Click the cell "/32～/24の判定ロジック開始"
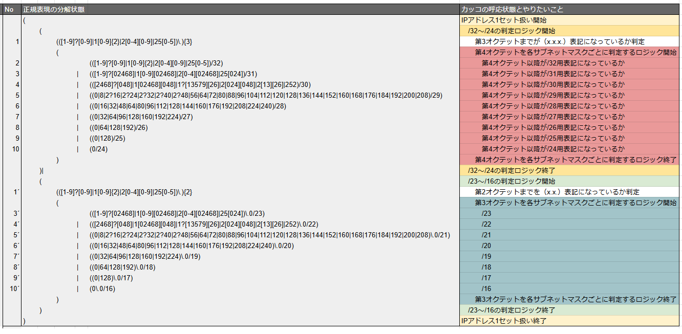Screen dimensions: 682x334 click(x=570, y=31)
